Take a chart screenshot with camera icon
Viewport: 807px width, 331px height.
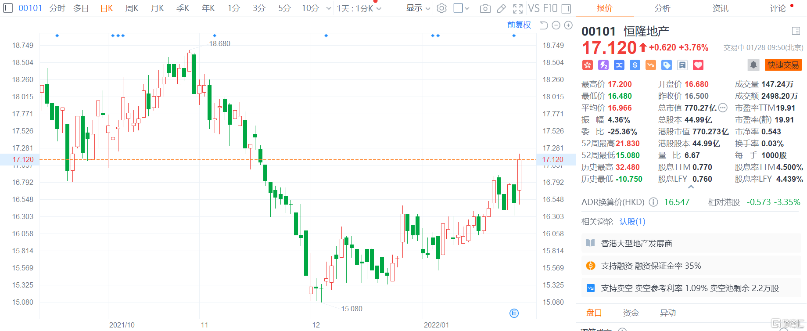point(485,8)
